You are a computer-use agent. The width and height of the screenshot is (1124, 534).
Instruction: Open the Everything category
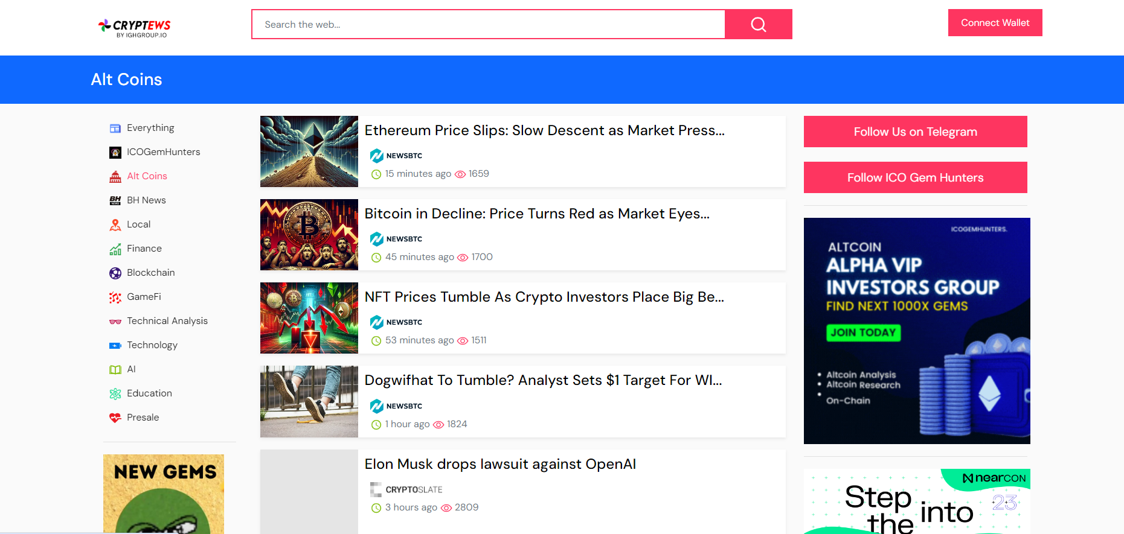[x=150, y=128]
